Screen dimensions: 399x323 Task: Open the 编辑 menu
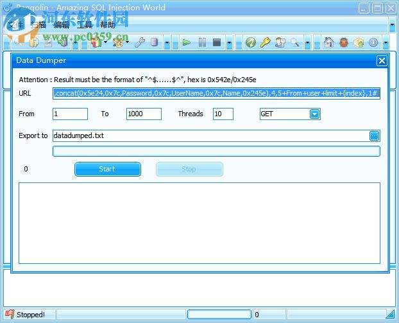click(62, 24)
